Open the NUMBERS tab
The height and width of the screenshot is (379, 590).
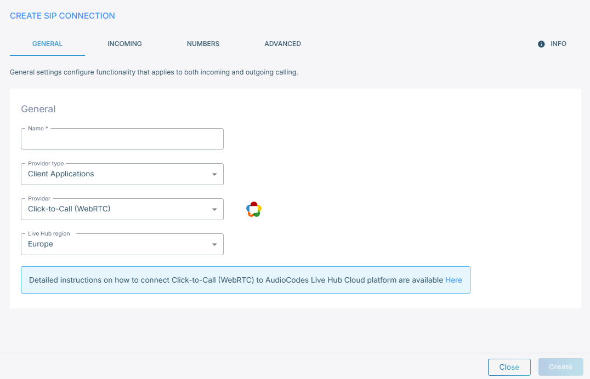(203, 44)
